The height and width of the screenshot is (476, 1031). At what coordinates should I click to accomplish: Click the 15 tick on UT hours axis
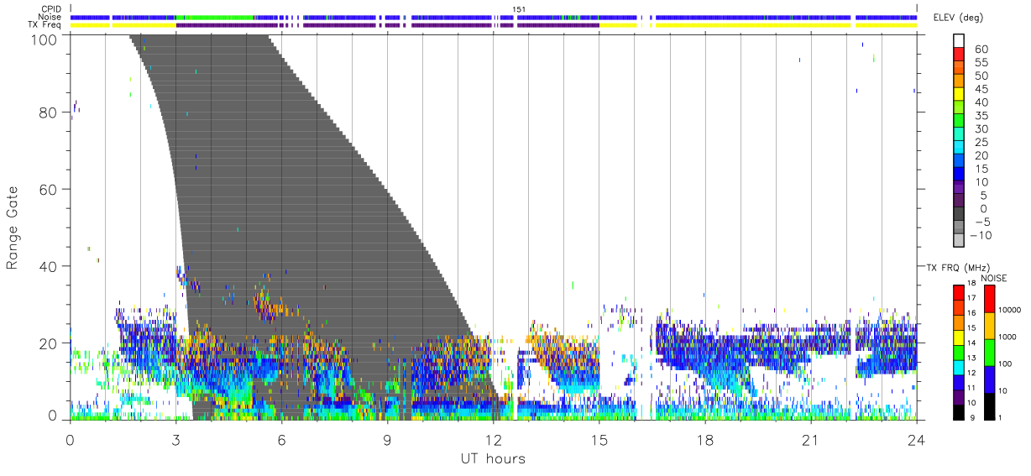tap(599, 439)
